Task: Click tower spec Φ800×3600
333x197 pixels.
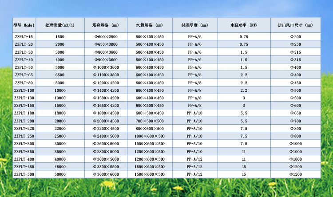Action: pos(106,52)
